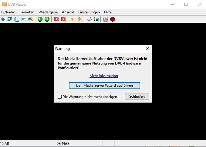The height and width of the screenshot is (147, 206).
Task: Click the blue text lines toolbar icon
Action: tap(24, 19)
